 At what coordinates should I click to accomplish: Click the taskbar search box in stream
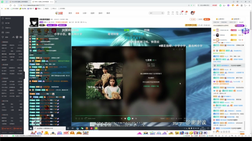49,128
